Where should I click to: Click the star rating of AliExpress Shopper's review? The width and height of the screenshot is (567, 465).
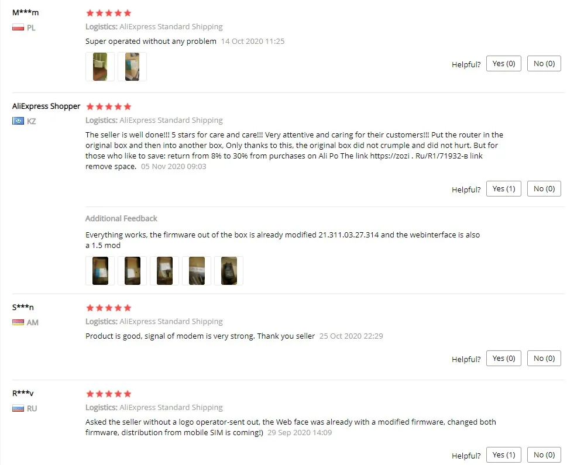[108, 106]
